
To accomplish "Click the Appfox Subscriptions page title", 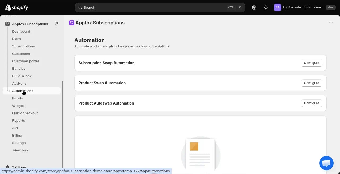I will coord(100,23).
